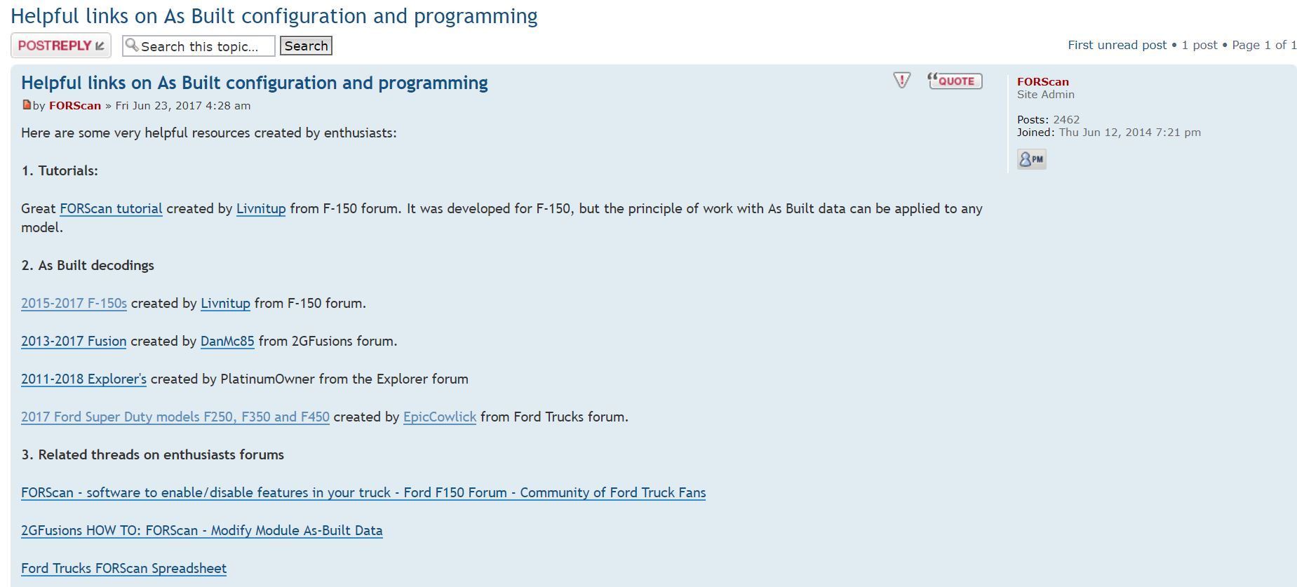Open FORScan software enable/disable features thread link
The height and width of the screenshot is (587, 1297).
point(363,493)
